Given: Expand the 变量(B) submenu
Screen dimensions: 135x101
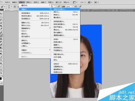Looking at the screenshot, I should pos(35,50).
